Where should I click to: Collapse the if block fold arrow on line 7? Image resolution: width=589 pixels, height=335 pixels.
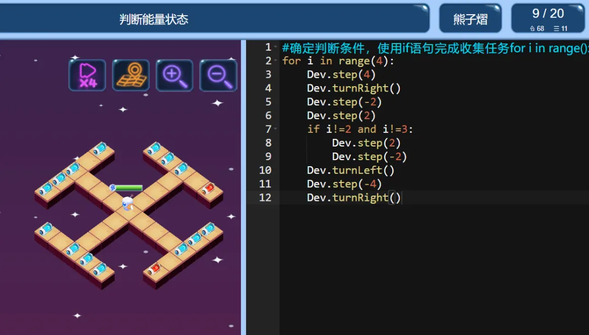275,129
